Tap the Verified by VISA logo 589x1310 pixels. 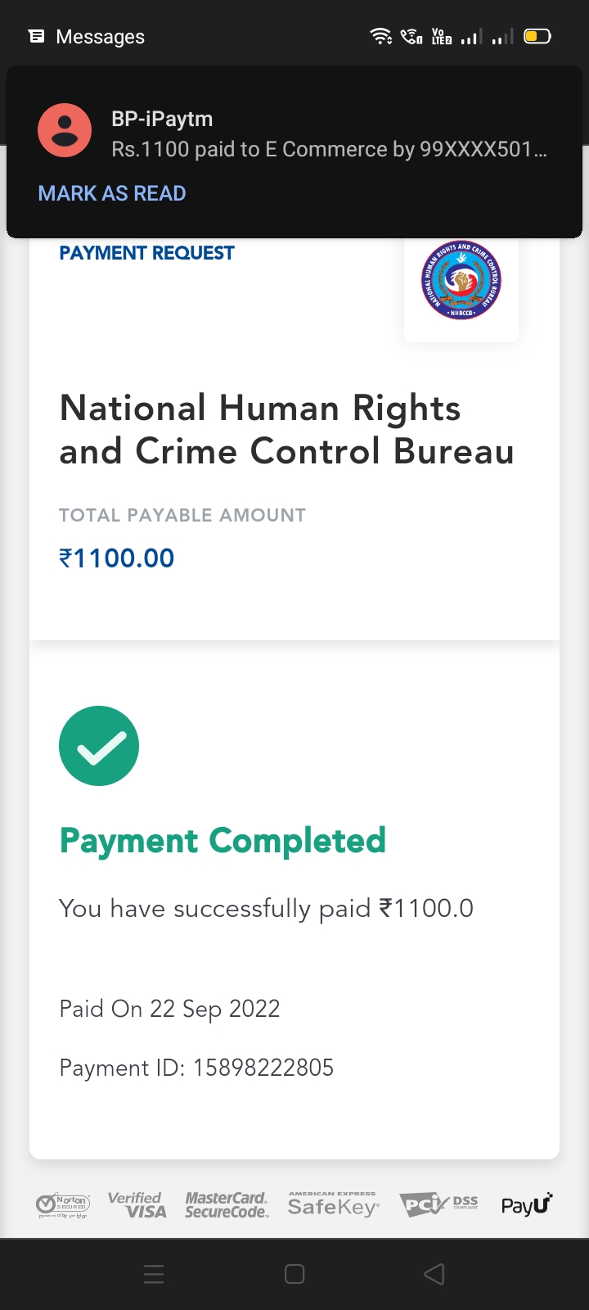point(137,1204)
